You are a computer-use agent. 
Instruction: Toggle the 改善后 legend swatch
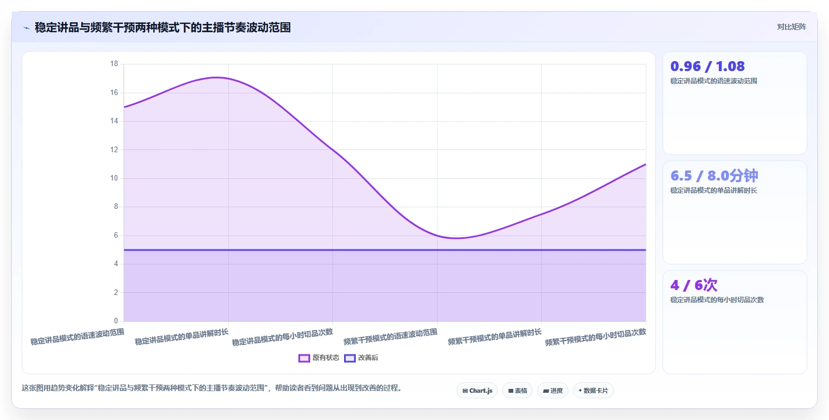(350, 358)
